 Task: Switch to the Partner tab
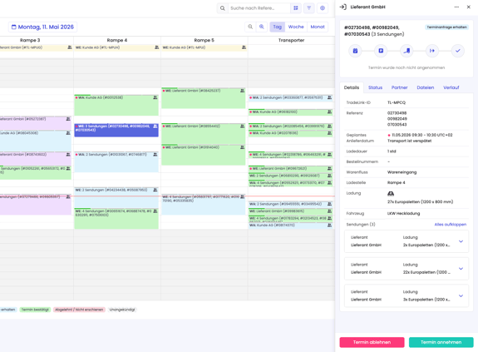point(399,87)
